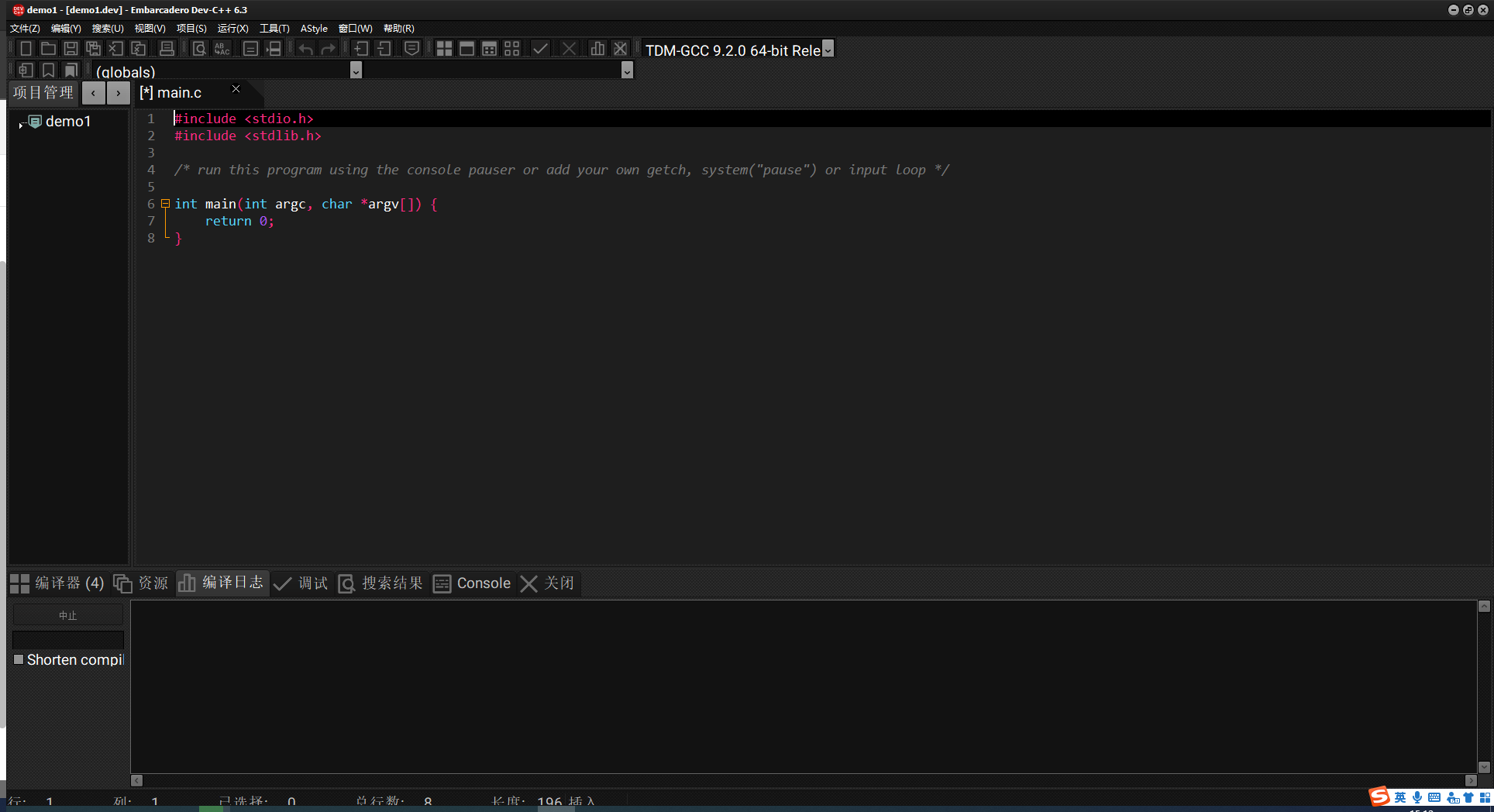Click the Print toolbar icon

pyautogui.click(x=167, y=49)
